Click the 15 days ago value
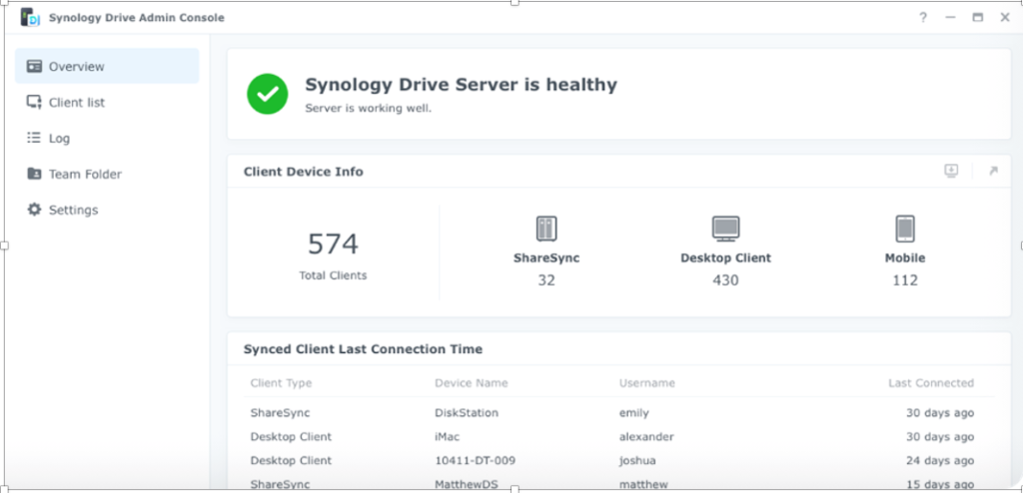 (939, 485)
